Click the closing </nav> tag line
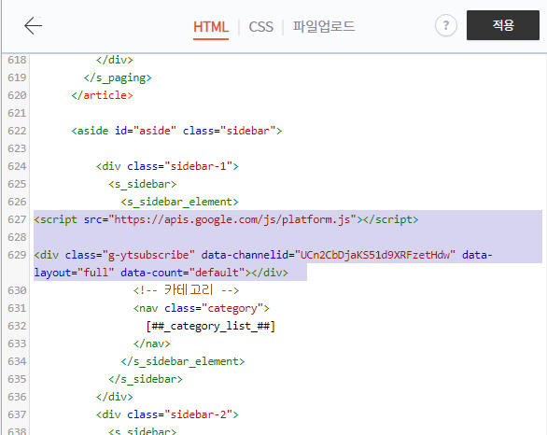This screenshot has height=435, width=547. tap(152, 344)
